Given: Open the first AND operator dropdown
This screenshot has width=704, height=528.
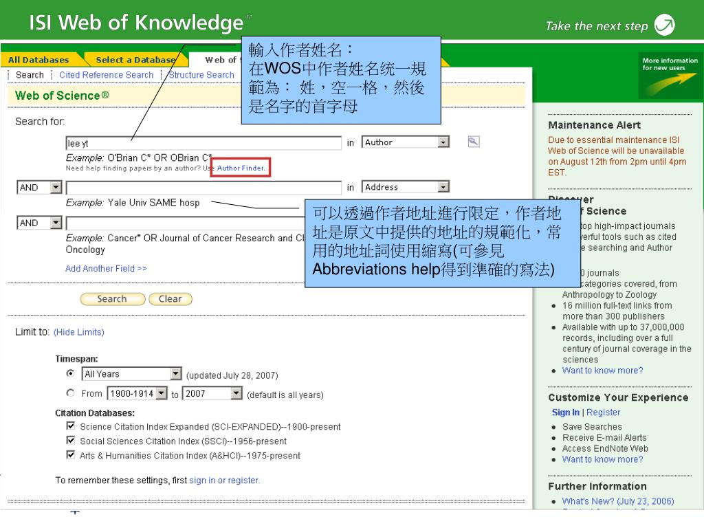Looking at the screenshot, I should point(39,187).
